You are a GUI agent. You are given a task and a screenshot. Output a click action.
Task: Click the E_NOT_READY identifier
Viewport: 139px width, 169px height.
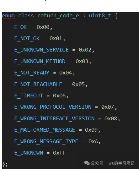pyautogui.click(x=32, y=73)
